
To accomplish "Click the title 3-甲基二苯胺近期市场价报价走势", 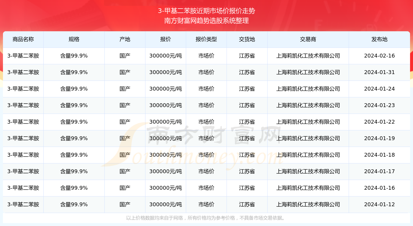I will [x=206, y=11].
